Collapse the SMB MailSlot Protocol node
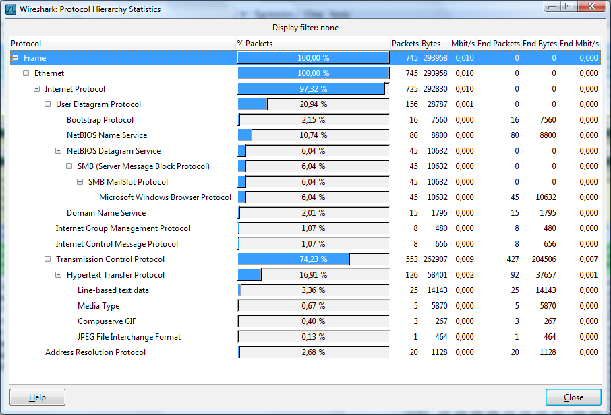This screenshot has height=415, width=611. 80,182
